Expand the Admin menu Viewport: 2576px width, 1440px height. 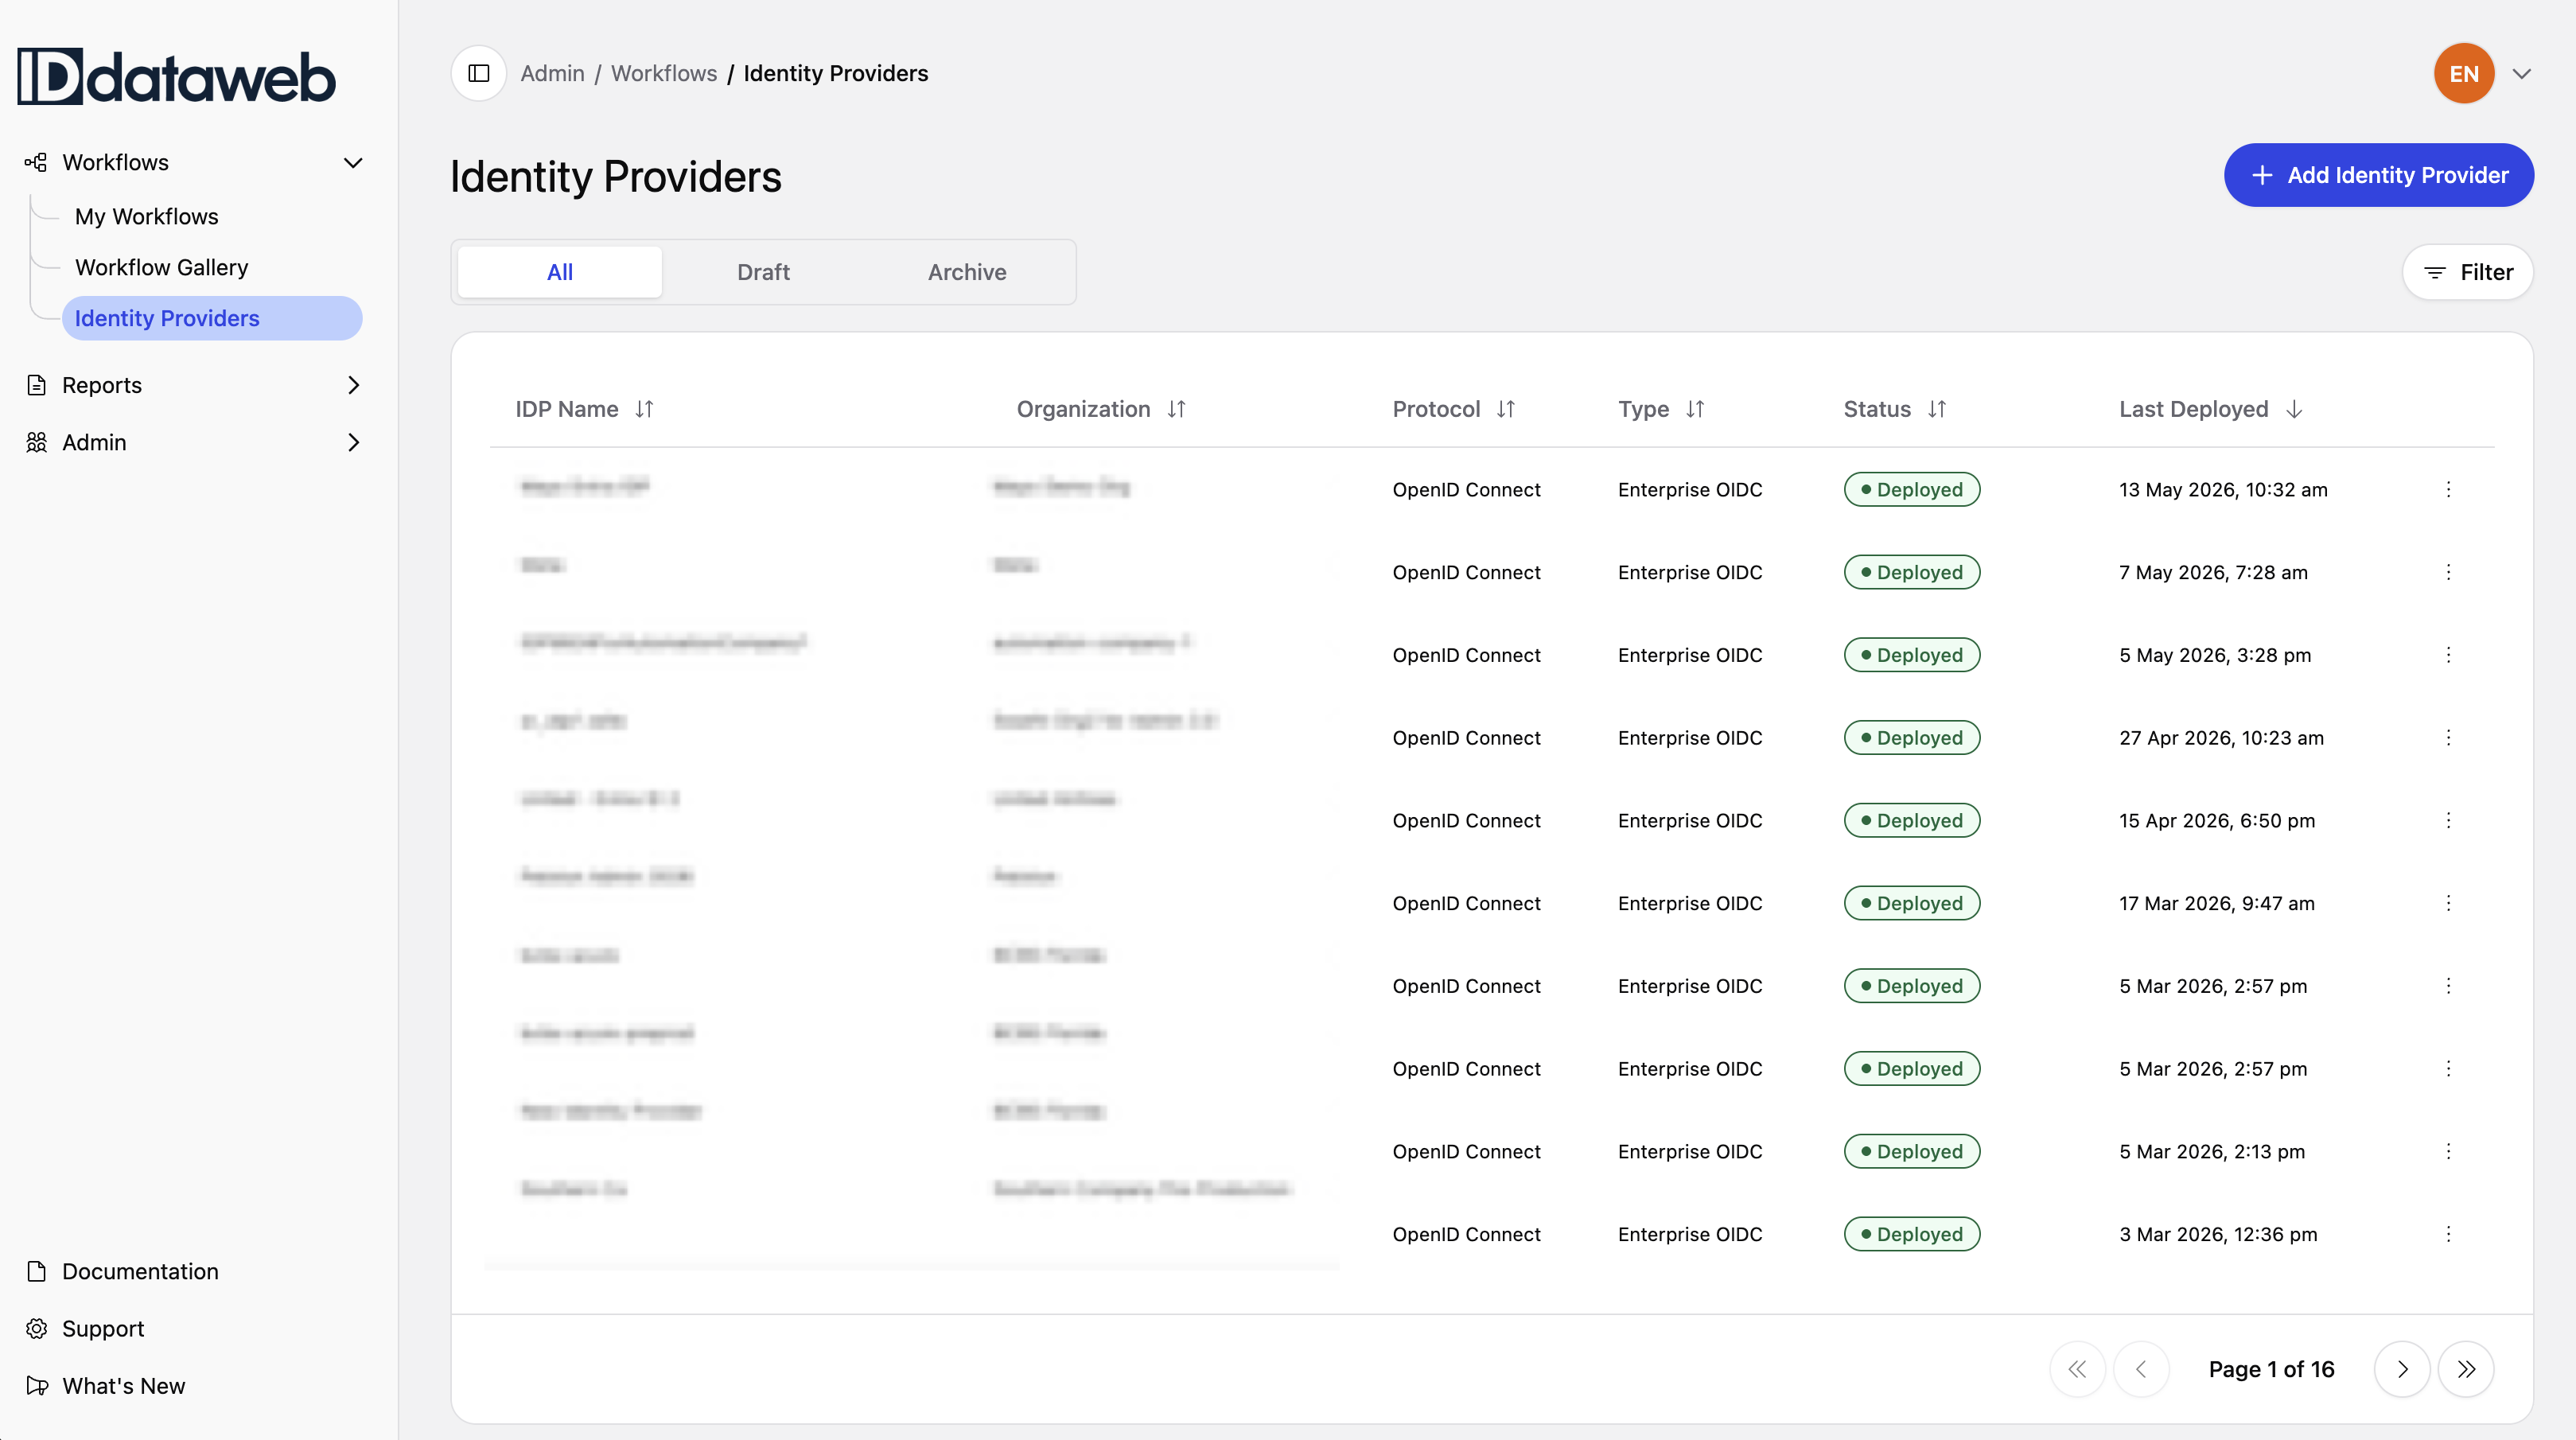point(353,442)
